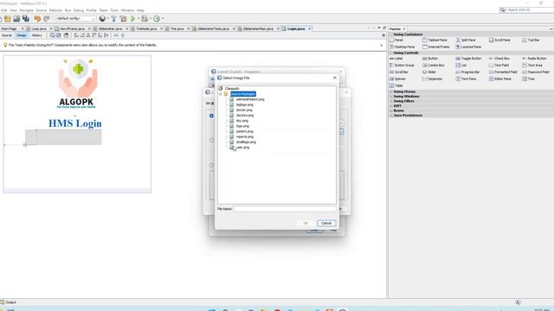Pick Text Area from the Palette
554x311 pixels.
pos(532,66)
